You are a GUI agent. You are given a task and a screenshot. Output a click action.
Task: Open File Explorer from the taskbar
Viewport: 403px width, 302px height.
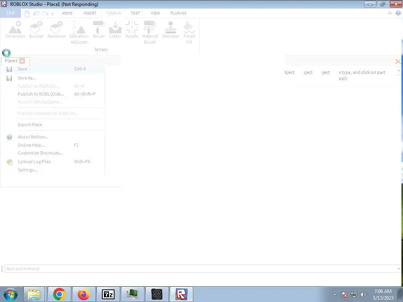[x=34, y=294]
